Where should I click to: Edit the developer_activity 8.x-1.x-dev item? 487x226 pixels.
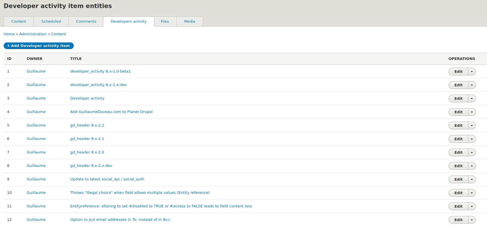click(x=458, y=85)
